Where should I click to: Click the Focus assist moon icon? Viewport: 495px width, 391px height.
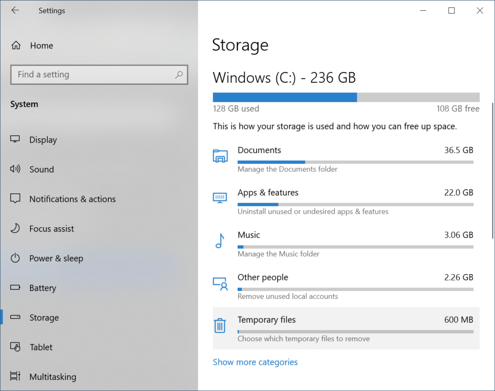15,228
